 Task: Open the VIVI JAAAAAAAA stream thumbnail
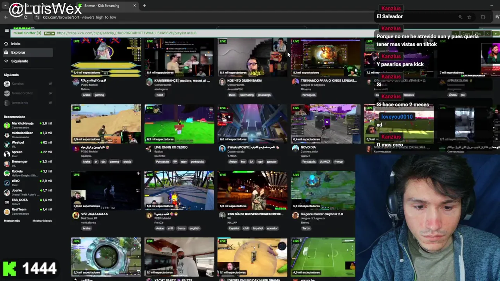coord(106,190)
